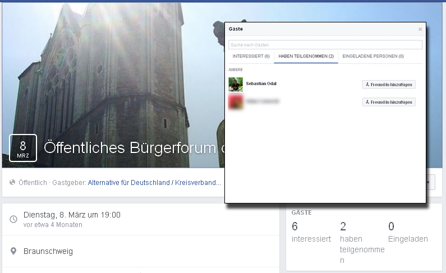446x273 pixels.
Task: Click the blurred name of second guest
Action: 263,101
